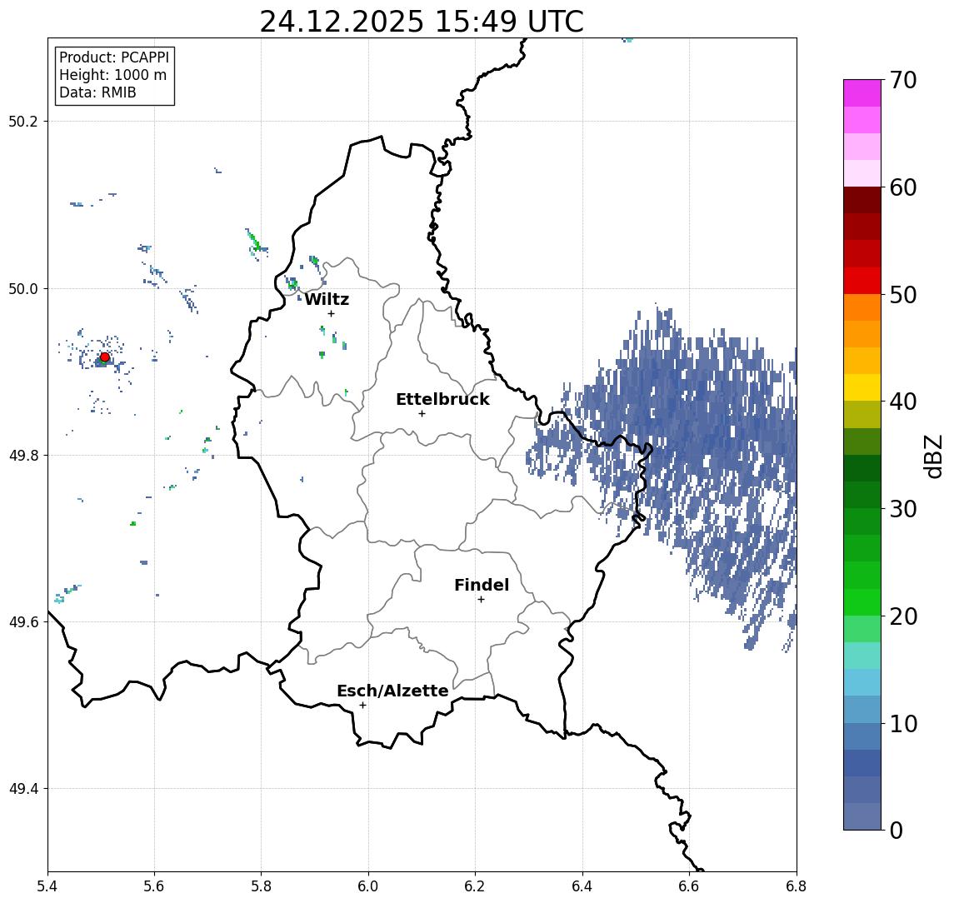Click the 0 tick on colorbar

coord(897,830)
